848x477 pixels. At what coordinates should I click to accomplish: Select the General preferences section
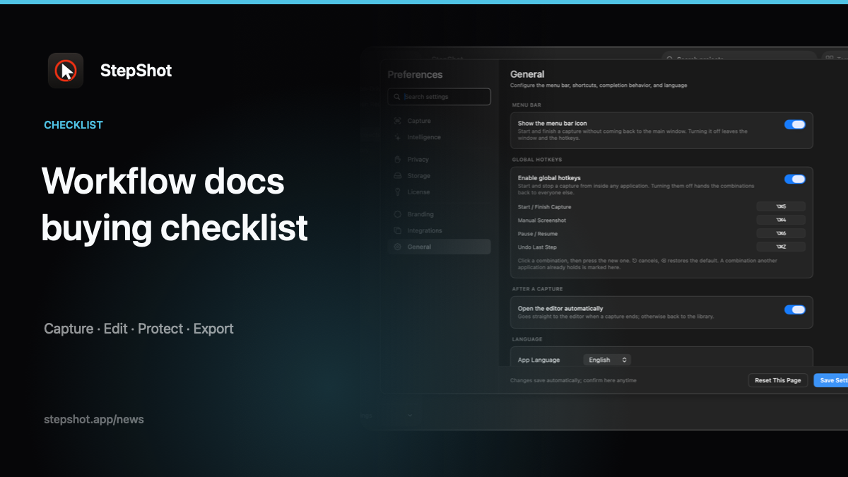[x=439, y=247]
